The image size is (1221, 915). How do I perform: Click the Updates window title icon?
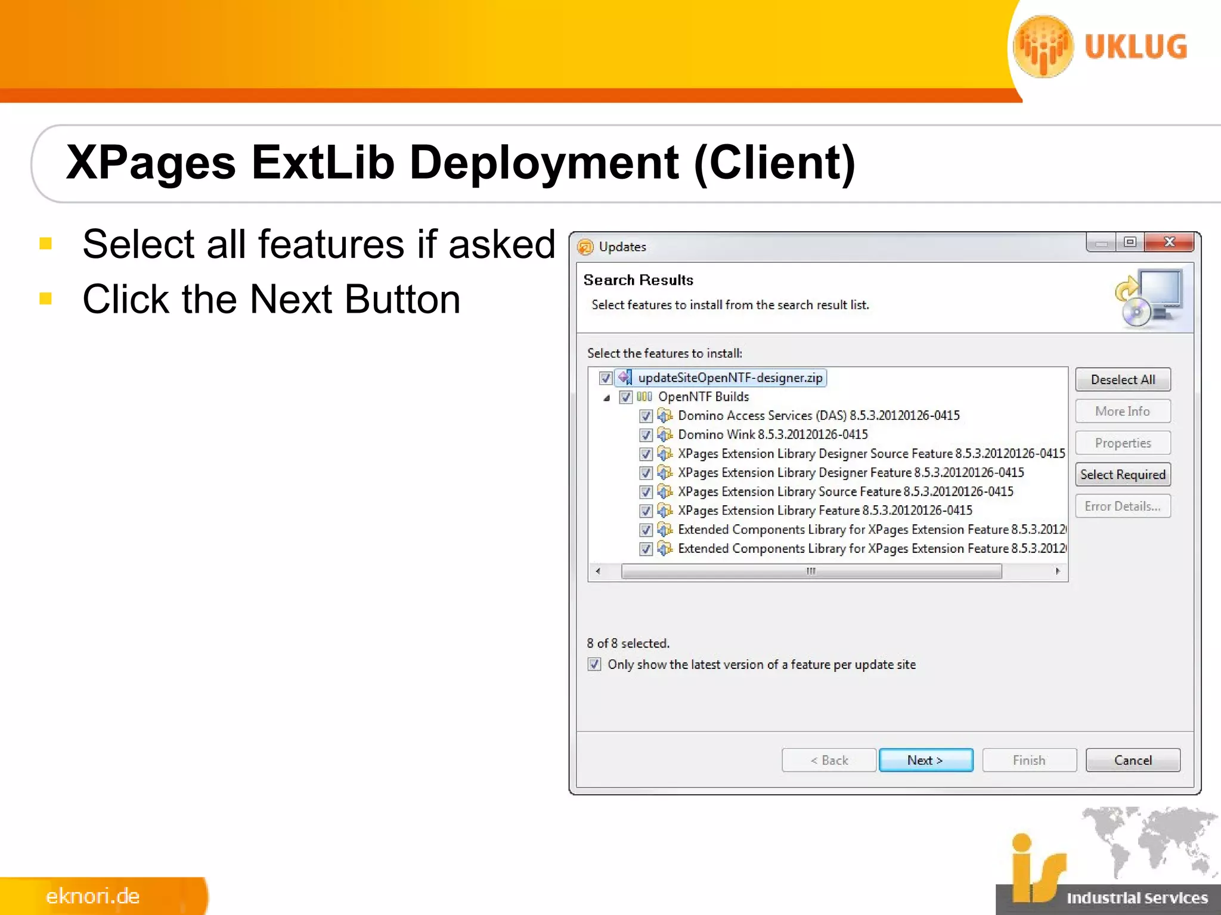click(585, 247)
